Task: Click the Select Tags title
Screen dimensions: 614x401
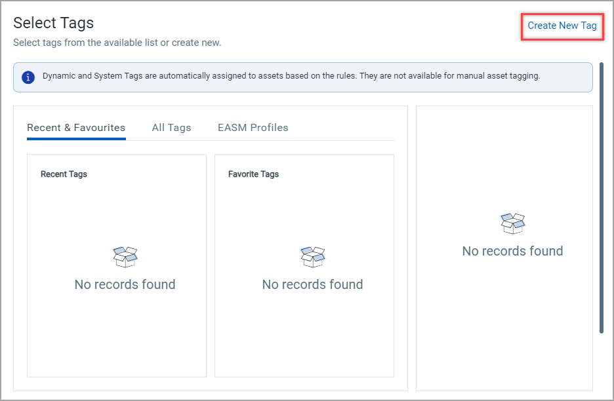Action: [53, 23]
